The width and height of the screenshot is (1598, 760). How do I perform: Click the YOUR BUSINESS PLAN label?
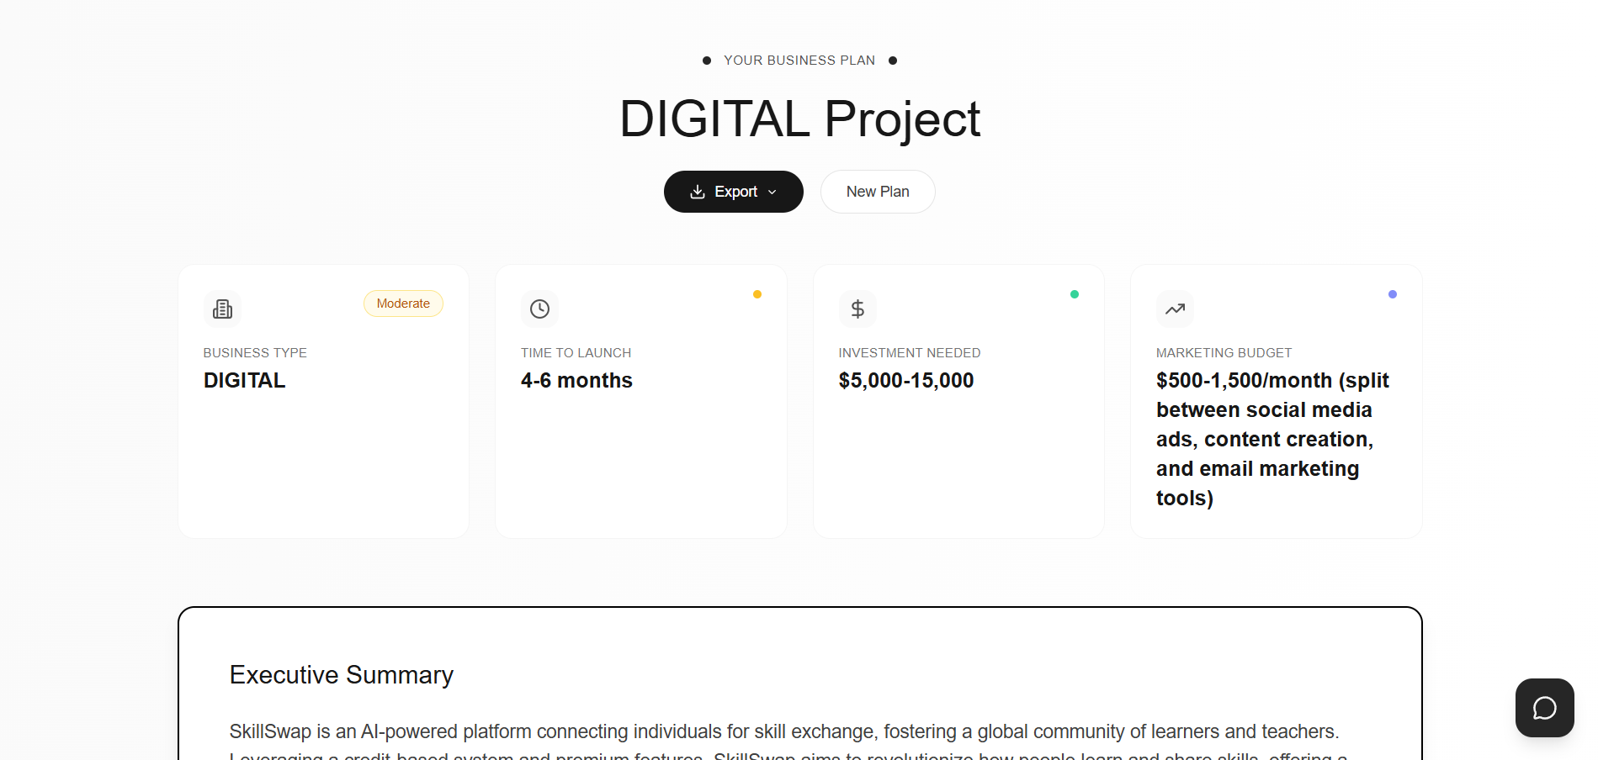[799, 61]
